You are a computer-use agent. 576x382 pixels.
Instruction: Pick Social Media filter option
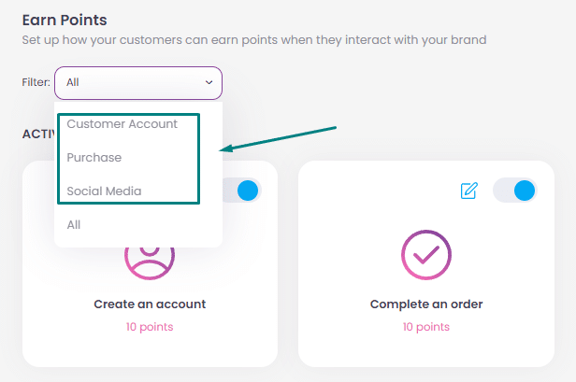coord(104,191)
